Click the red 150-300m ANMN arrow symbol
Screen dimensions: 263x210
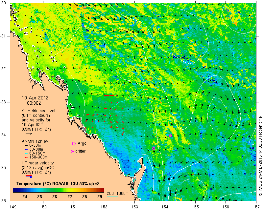click(26, 157)
